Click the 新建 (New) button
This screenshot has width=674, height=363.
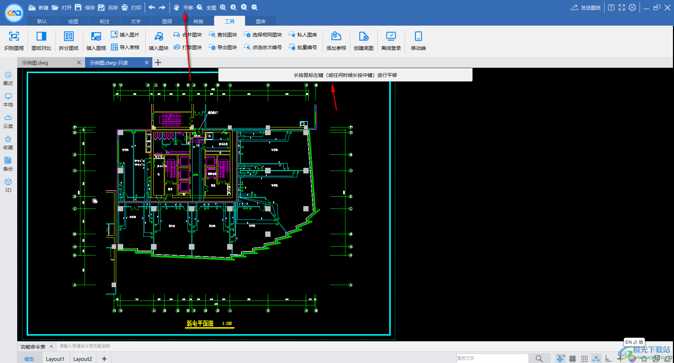tap(38, 7)
